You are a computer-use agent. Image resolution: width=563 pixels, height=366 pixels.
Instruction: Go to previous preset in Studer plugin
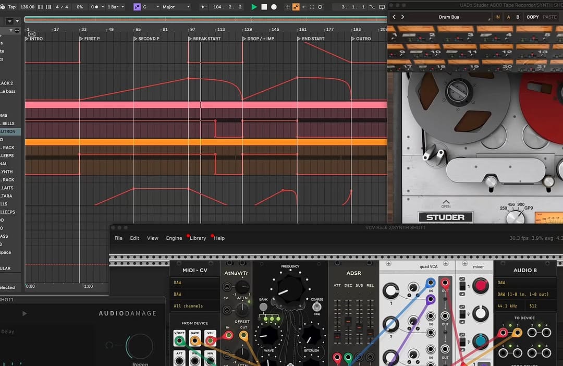394,17
